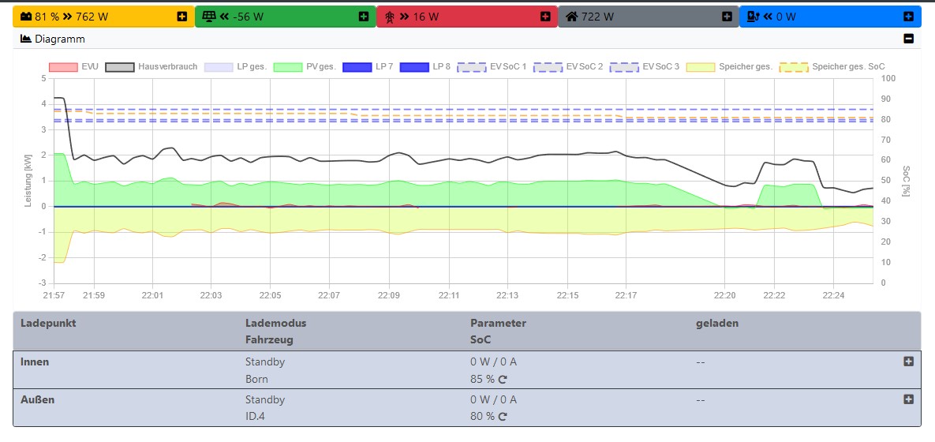Refresh the ID.4 vehicle SoC
This screenshot has width=935, height=442.
pos(502,417)
